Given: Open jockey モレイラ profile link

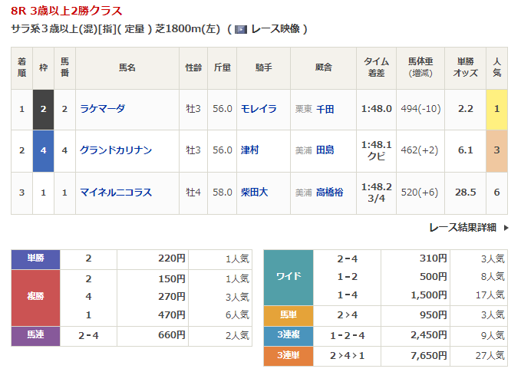Looking at the screenshot, I should (257, 109).
